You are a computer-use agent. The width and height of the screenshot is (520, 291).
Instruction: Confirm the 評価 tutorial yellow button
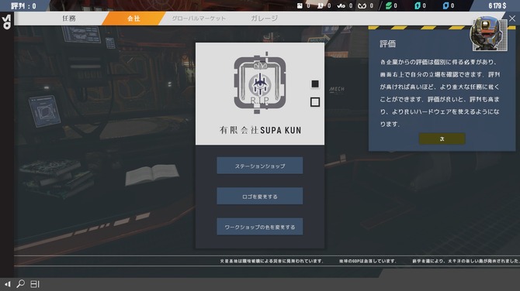click(x=442, y=139)
